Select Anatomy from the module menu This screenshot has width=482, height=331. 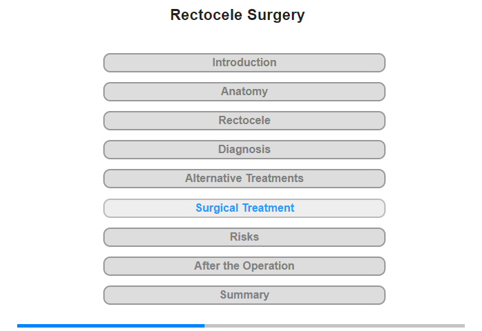coord(244,92)
